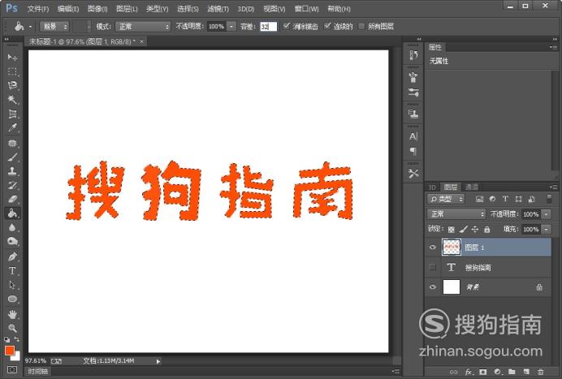
Task: Open the status bar info arrow
Action: click(x=158, y=361)
